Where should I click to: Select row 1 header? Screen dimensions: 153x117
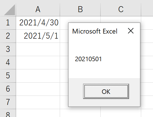[x=8, y=23]
